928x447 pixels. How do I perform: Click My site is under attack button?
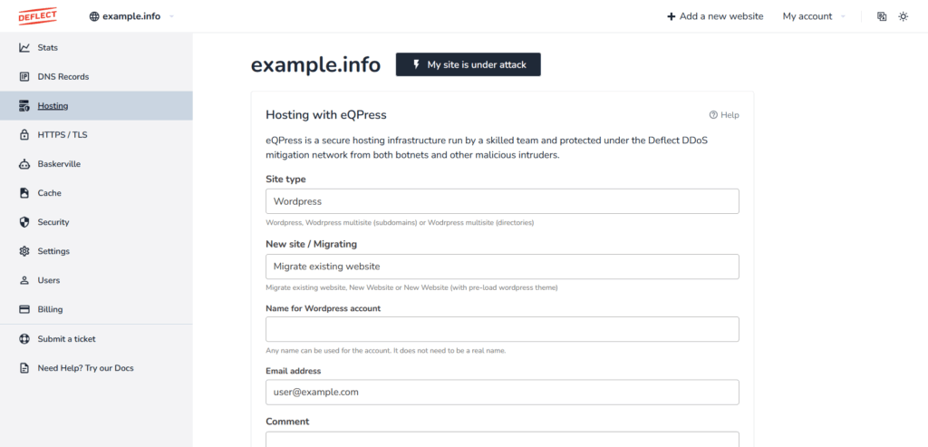pos(469,64)
